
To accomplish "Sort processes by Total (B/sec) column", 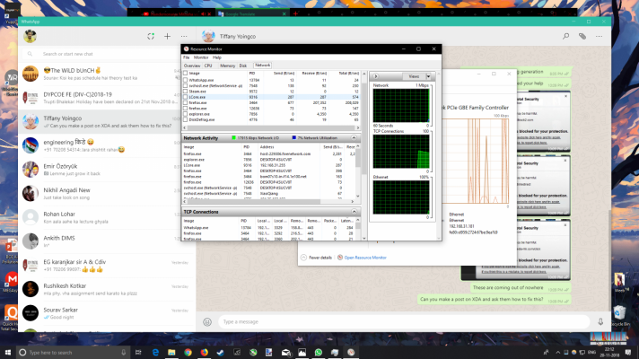I will click(x=349, y=74).
